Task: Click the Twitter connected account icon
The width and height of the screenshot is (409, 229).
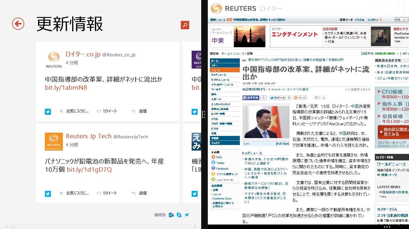Action: pyautogui.click(x=187, y=215)
